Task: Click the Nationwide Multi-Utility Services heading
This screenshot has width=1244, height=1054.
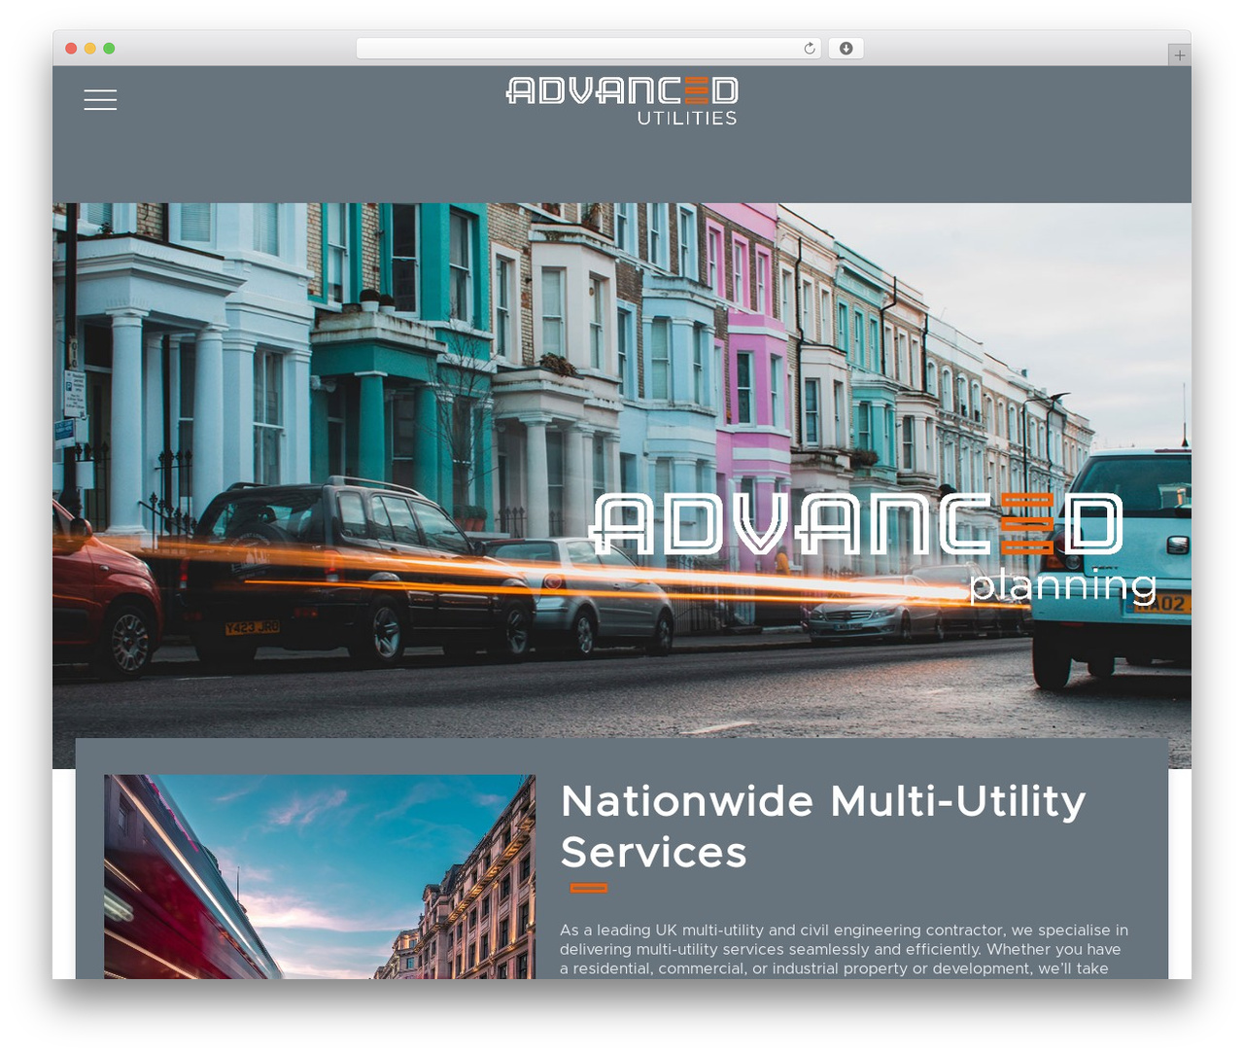Action: click(823, 826)
